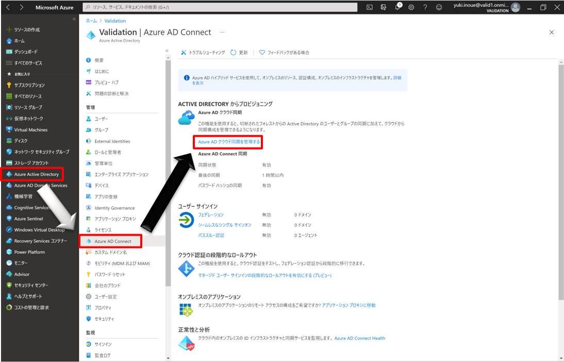Open Cloud Shell icon in top bar
564x362 pixels.
[x=370, y=7]
